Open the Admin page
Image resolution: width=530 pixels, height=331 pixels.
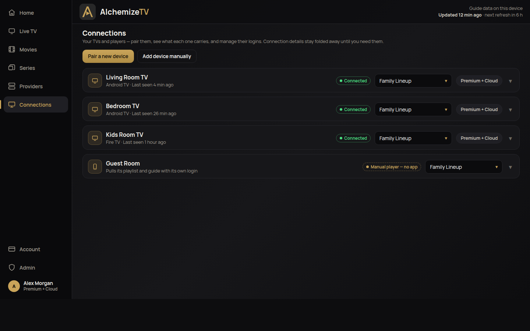pos(36,267)
